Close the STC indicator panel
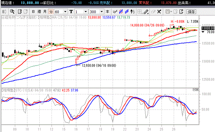The height and width of the screenshot is (132, 215). coord(197,90)
